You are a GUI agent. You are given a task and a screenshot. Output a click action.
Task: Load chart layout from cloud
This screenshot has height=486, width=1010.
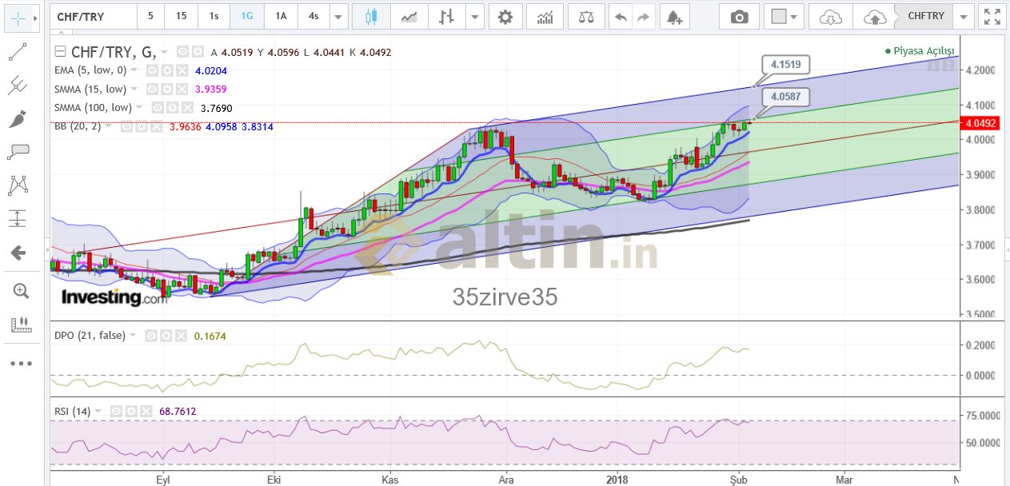point(830,17)
